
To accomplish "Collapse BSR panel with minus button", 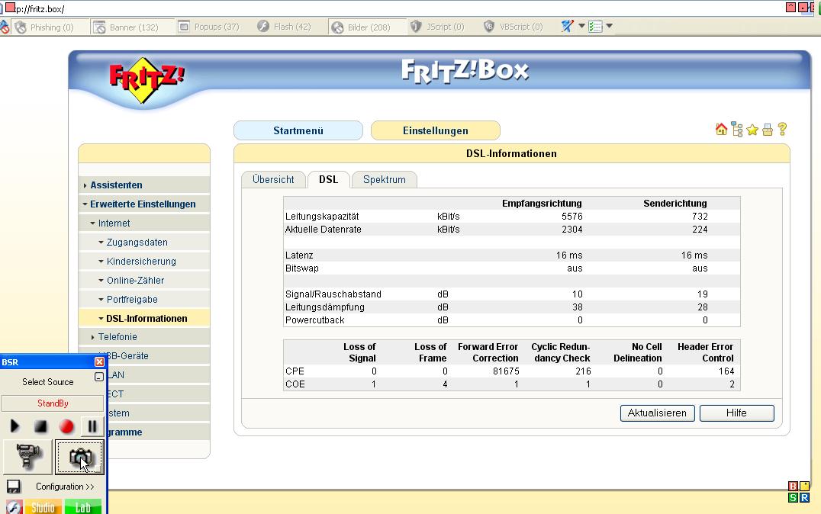I will point(99,376).
